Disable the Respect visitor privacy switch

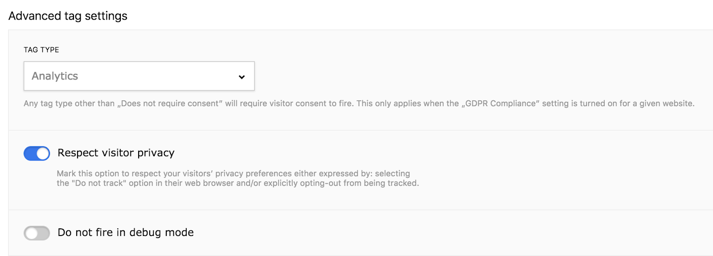point(37,153)
